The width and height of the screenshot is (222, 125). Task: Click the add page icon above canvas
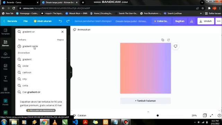[x=169, y=40]
